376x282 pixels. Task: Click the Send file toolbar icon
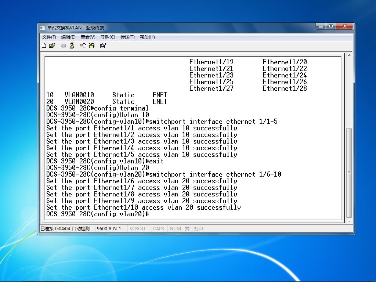(x=83, y=46)
